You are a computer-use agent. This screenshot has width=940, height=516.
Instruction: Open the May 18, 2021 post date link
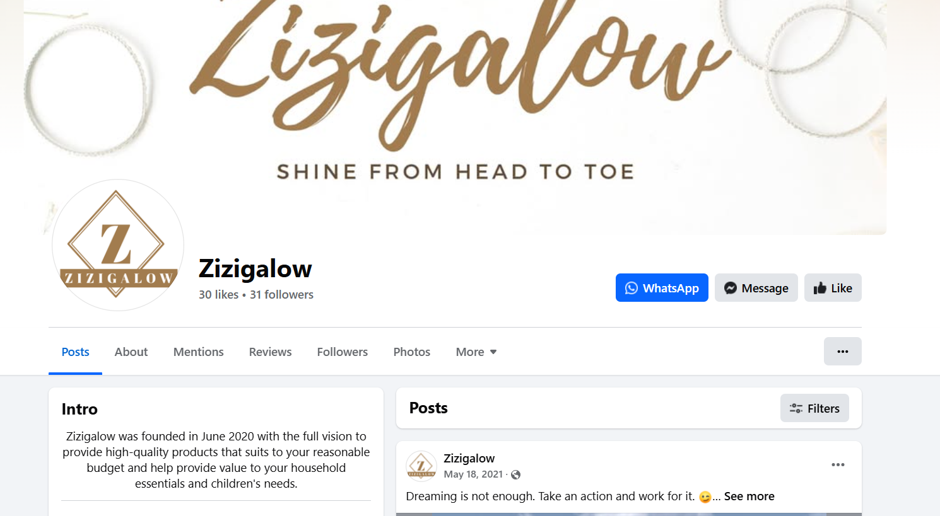473,474
